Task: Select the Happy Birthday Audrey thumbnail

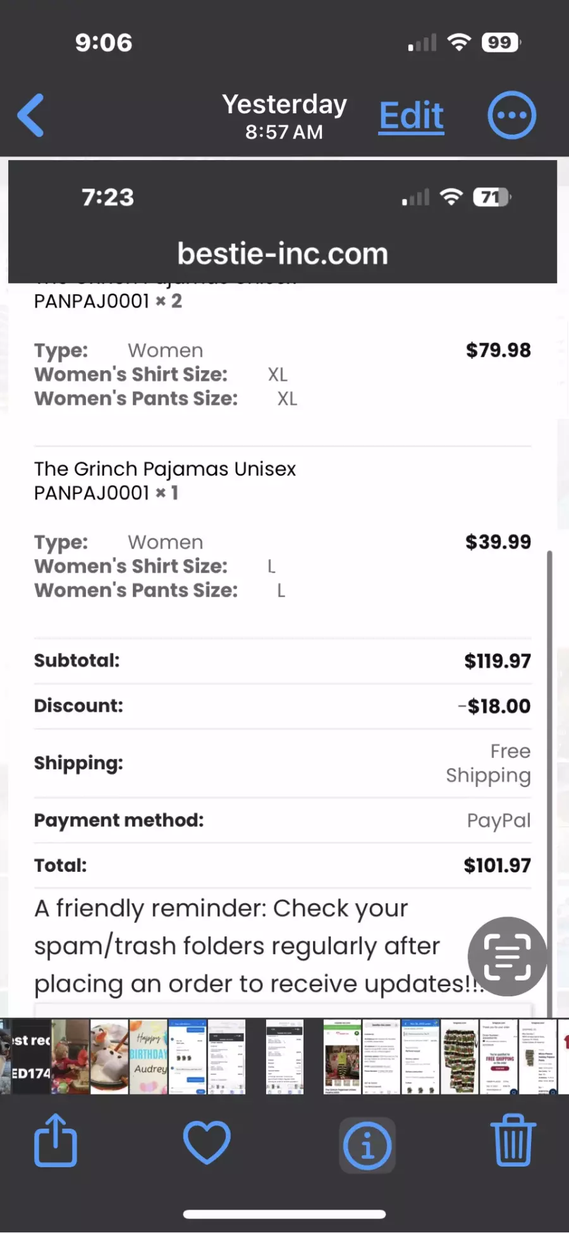Action: pos(149,1056)
